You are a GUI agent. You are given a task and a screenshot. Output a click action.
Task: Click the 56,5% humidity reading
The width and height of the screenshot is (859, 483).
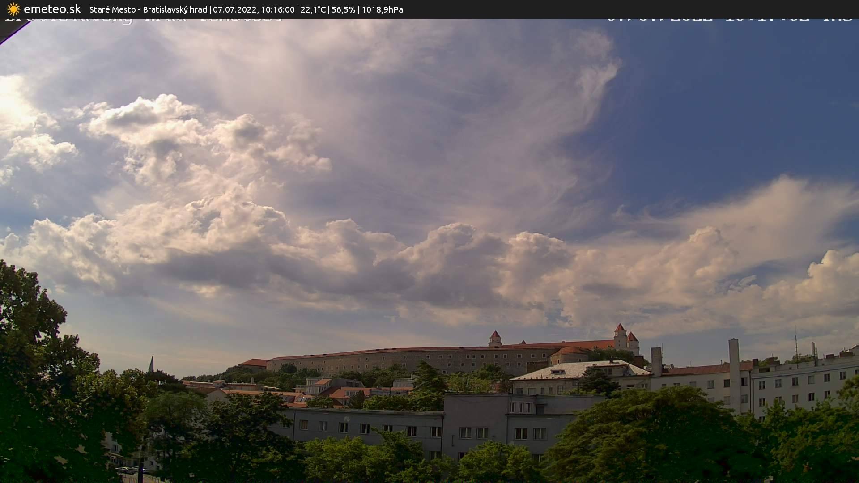pyautogui.click(x=344, y=9)
